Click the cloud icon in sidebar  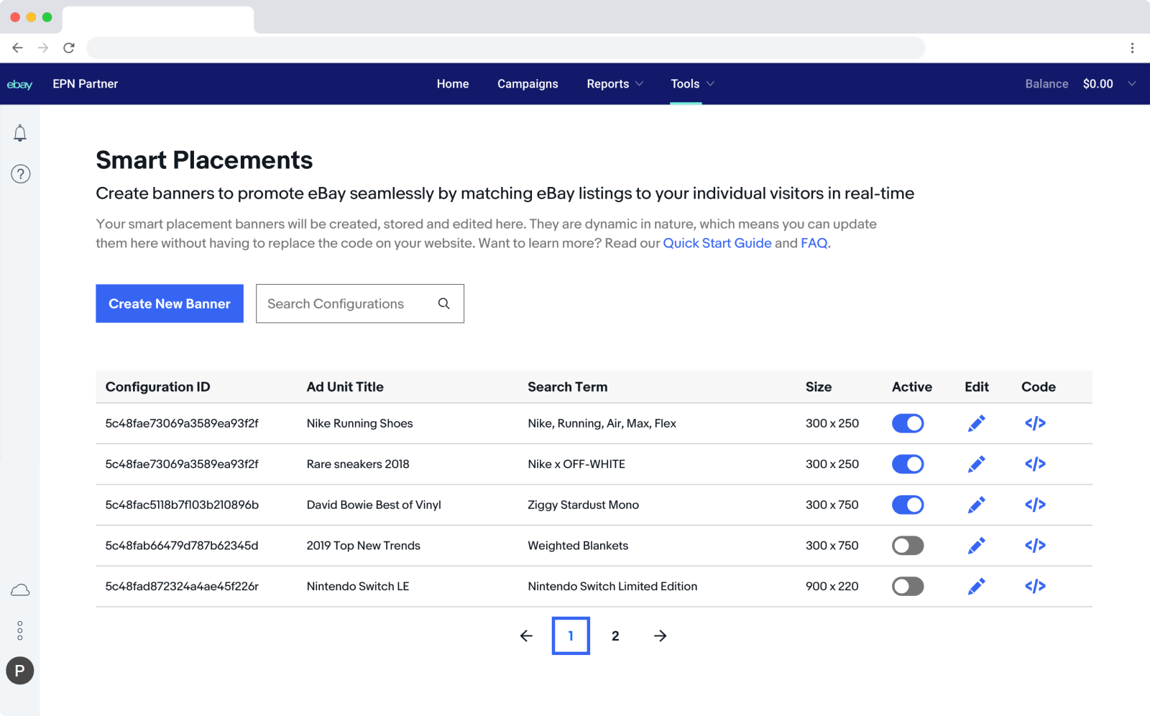[20, 590]
